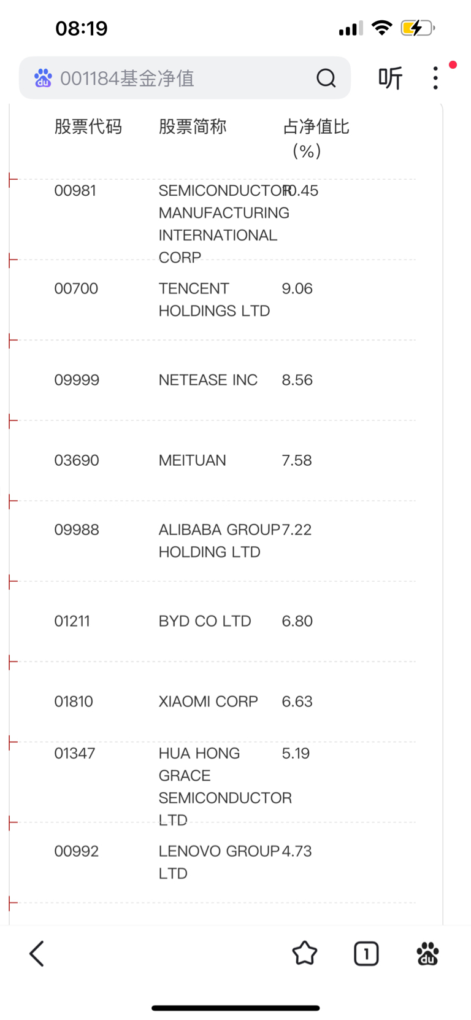Tap LENOVO GROUP LTD entry

click(x=219, y=862)
